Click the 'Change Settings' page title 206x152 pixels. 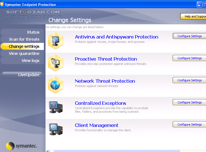pyautogui.click(x=70, y=20)
